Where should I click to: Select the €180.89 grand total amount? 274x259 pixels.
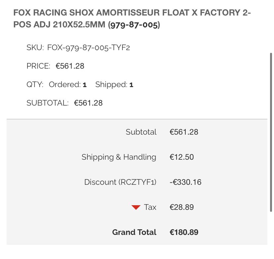[x=184, y=232]
